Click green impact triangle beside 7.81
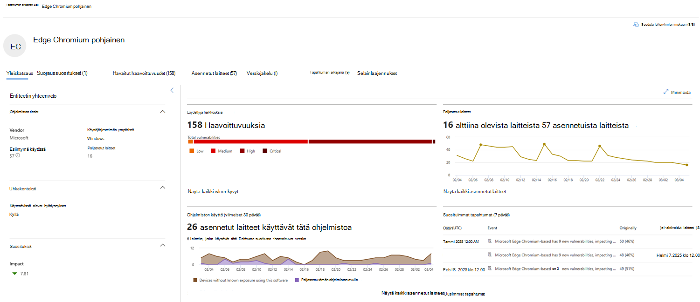 [x=15, y=274]
